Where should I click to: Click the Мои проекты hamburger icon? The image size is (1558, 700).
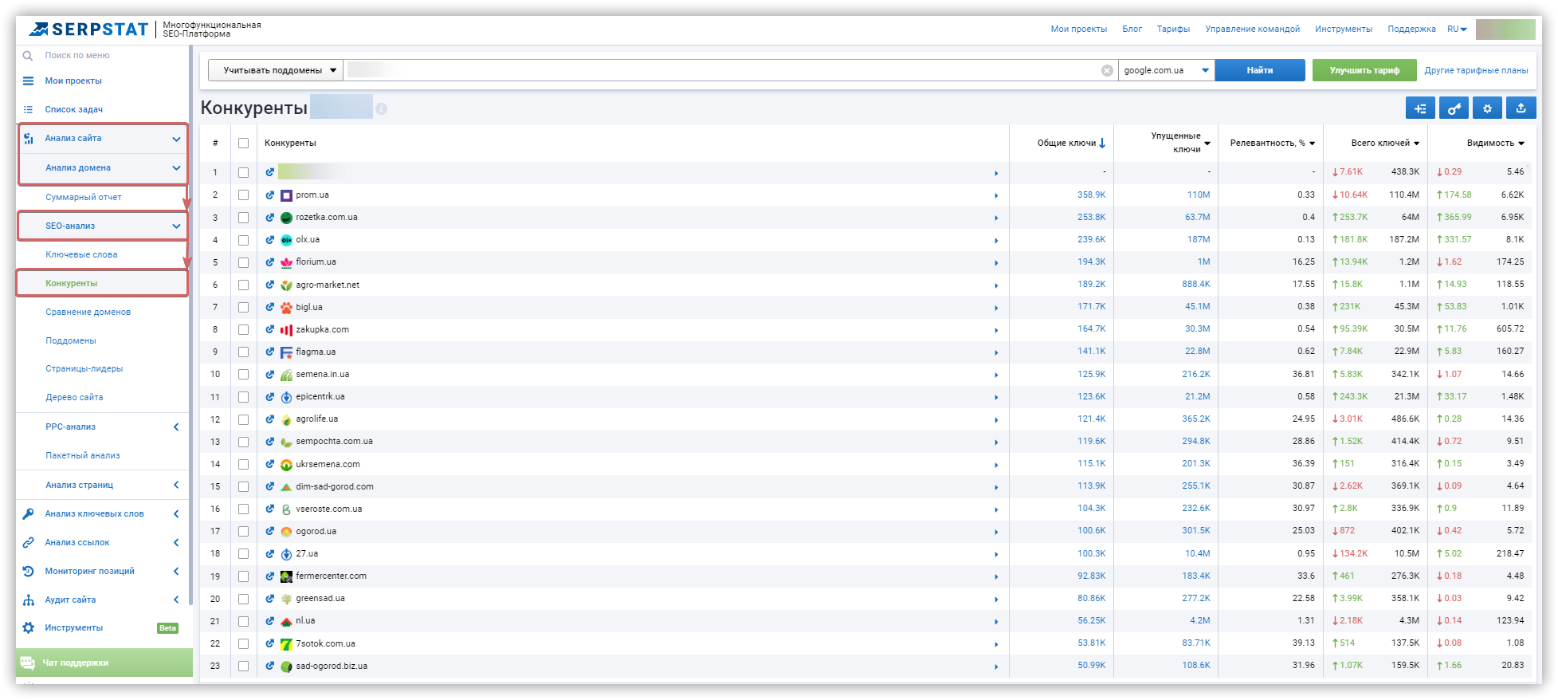point(29,81)
